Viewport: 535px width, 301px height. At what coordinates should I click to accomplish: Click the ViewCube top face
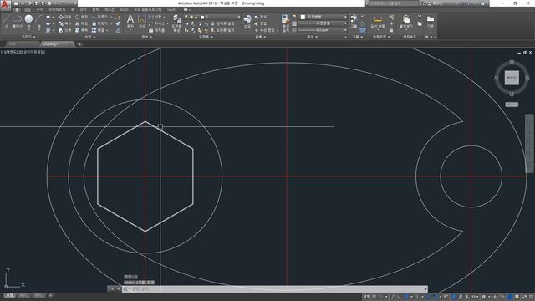(x=512, y=78)
